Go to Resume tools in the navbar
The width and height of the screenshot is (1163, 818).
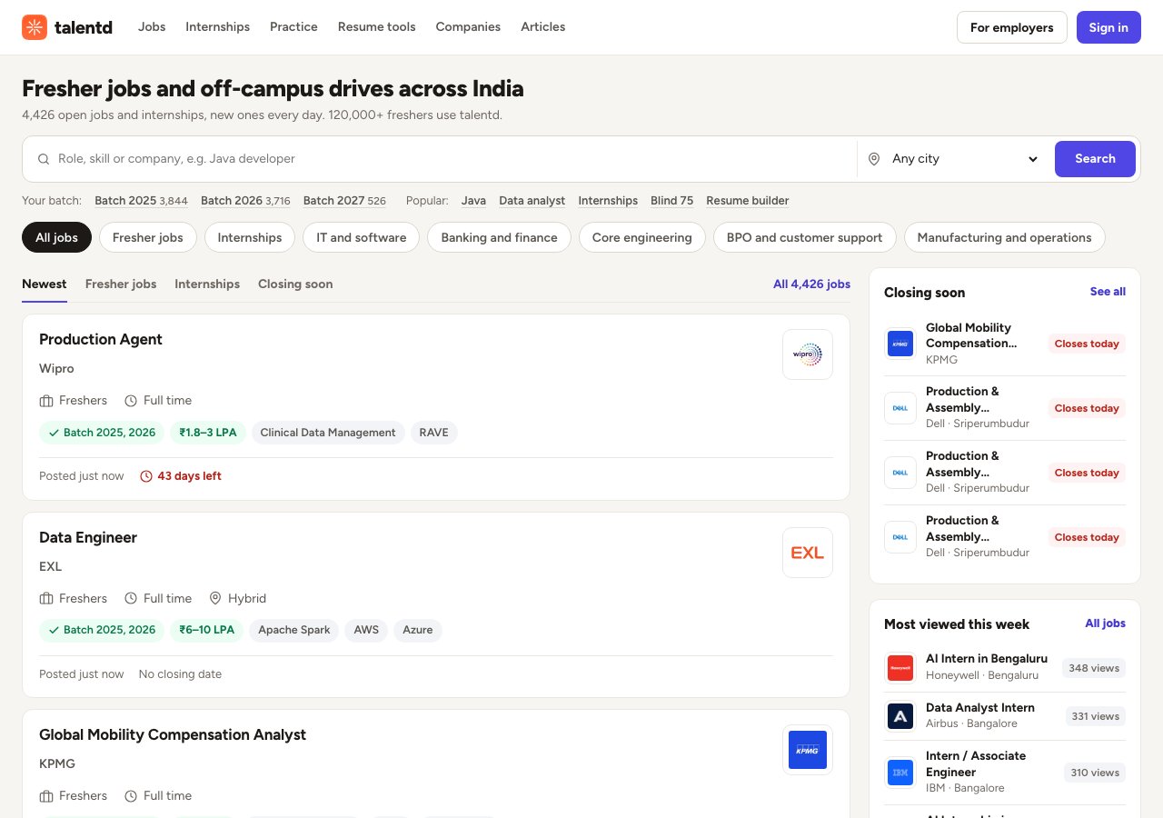[377, 27]
